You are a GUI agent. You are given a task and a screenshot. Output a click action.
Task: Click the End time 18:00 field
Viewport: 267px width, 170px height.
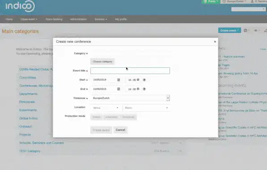(x=132, y=89)
